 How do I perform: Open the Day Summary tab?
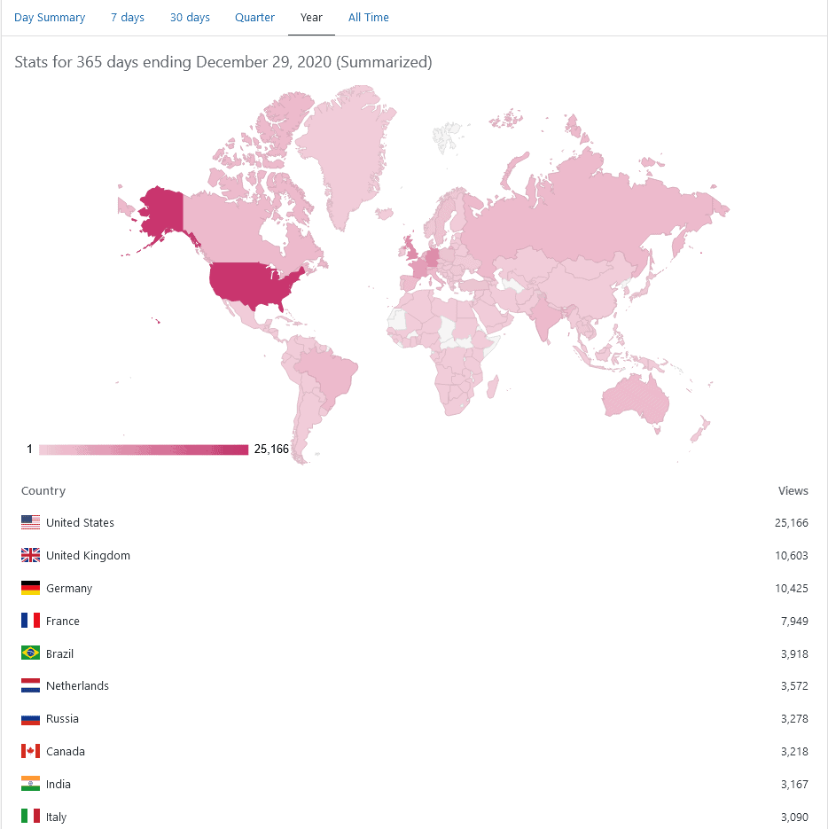(50, 18)
